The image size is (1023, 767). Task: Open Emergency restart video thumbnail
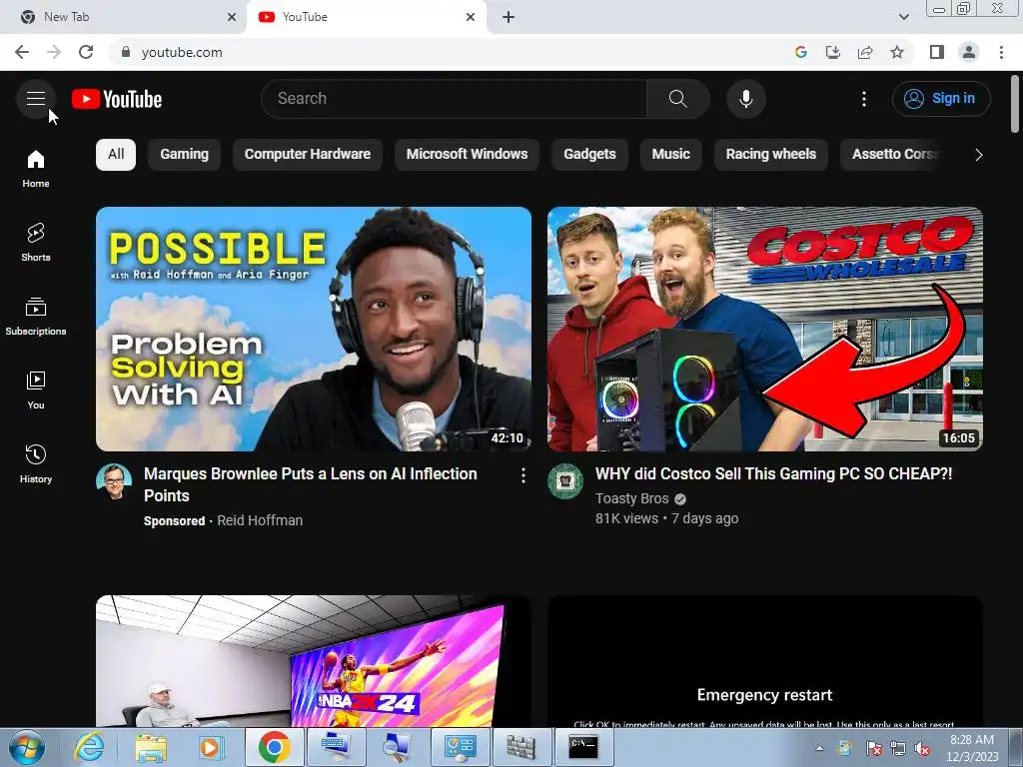[764, 661]
